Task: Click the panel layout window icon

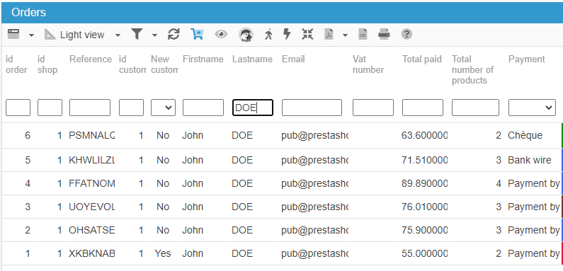Action: point(13,34)
